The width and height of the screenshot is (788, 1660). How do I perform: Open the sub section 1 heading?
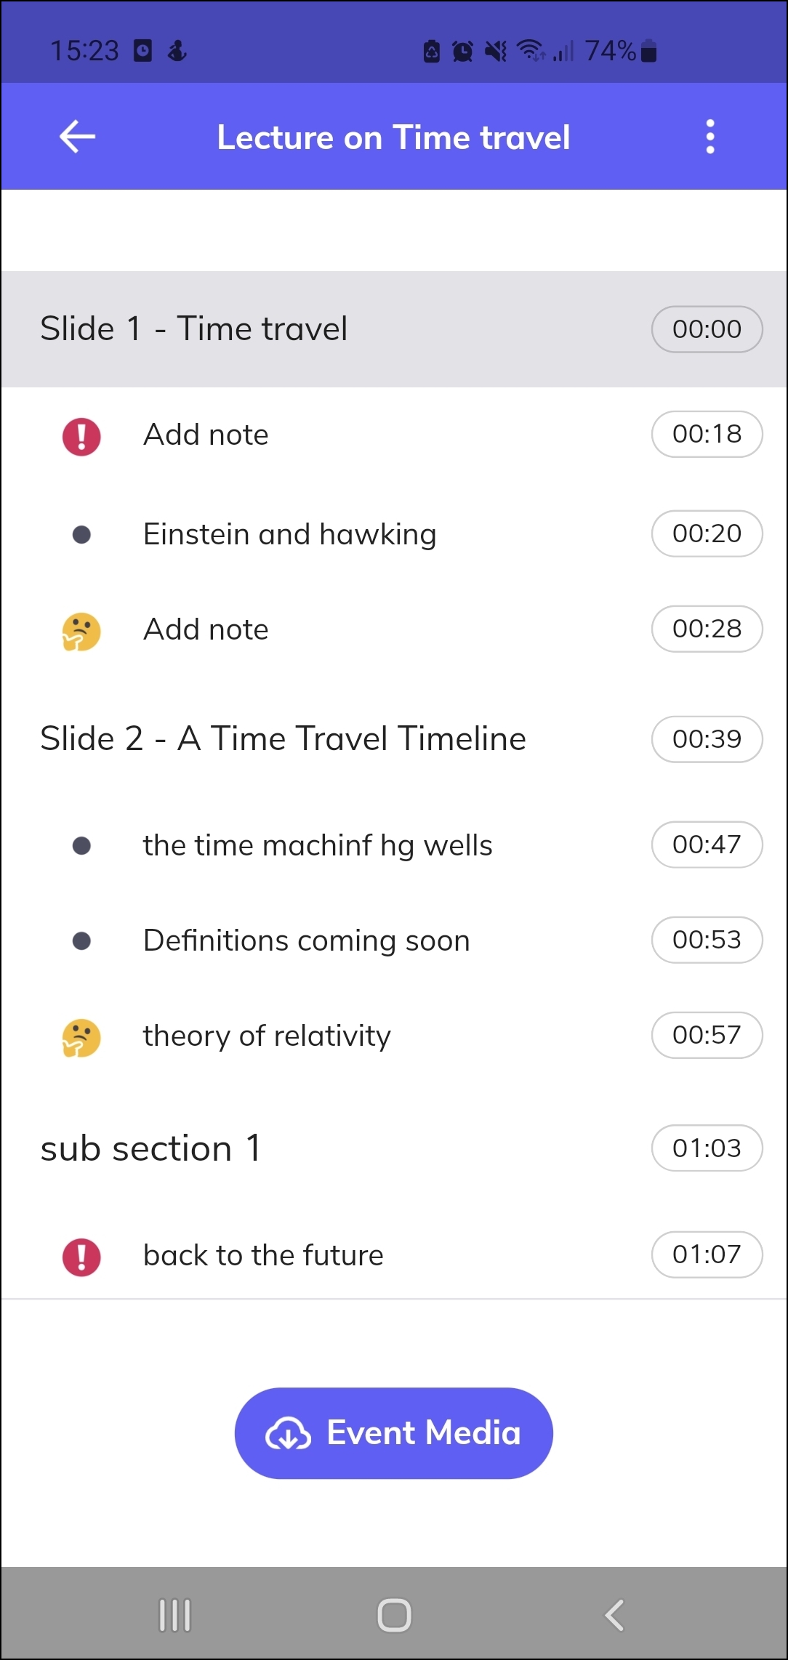[x=150, y=1148]
